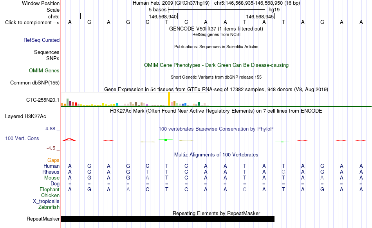
Task: Click the 146,568,940 position marker
Action: [x=163, y=16]
